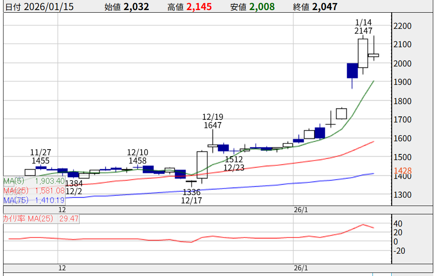435x276 pixels.
Task: Click the 1512 12/23 annotation
Action: pyautogui.click(x=234, y=163)
